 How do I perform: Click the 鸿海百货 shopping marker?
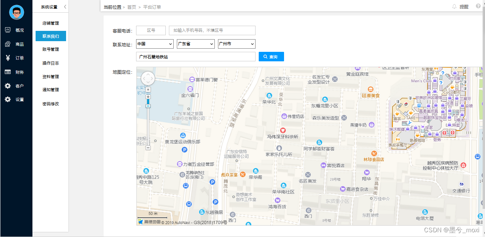278,201
